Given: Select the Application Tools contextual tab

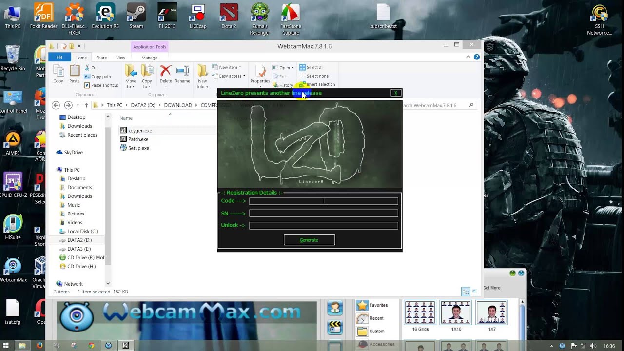Looking at the screenshot, I should coord(150,47).
